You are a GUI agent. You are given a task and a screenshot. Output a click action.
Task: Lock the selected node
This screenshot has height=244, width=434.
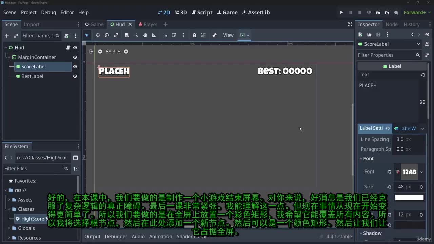pos(194,35)
